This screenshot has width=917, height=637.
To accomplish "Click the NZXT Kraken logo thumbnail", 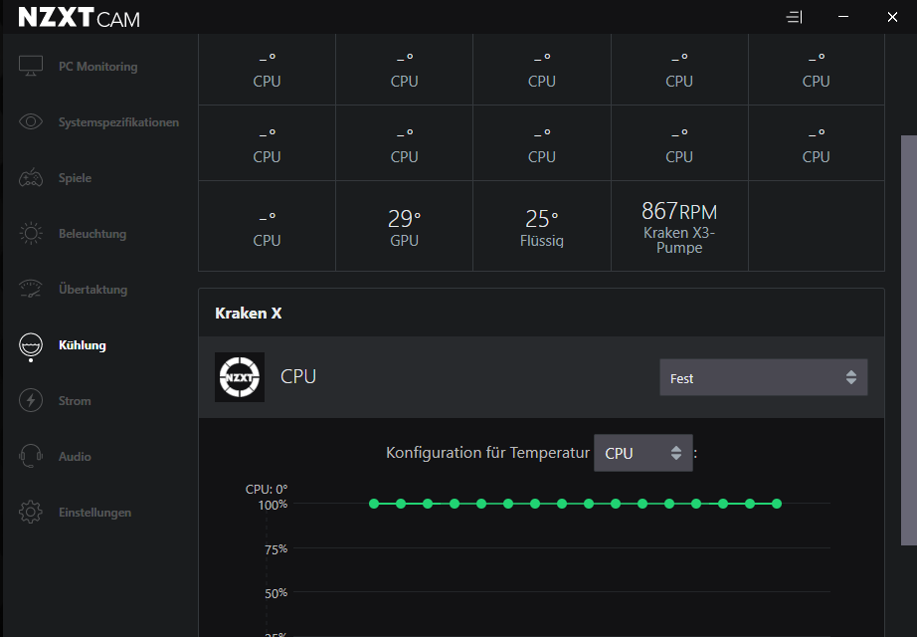I will 240,377.
